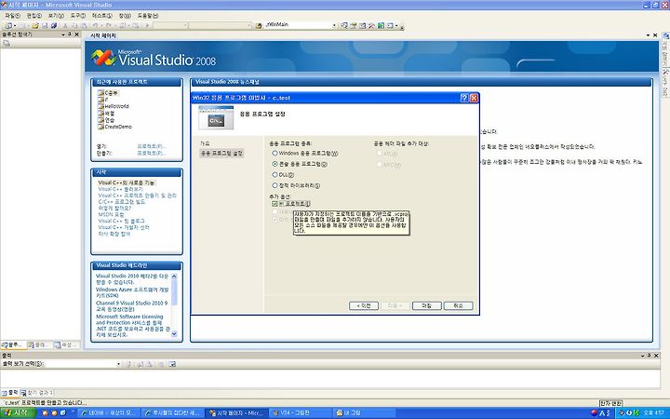Open the green Start Page toolbar icon

381,26
